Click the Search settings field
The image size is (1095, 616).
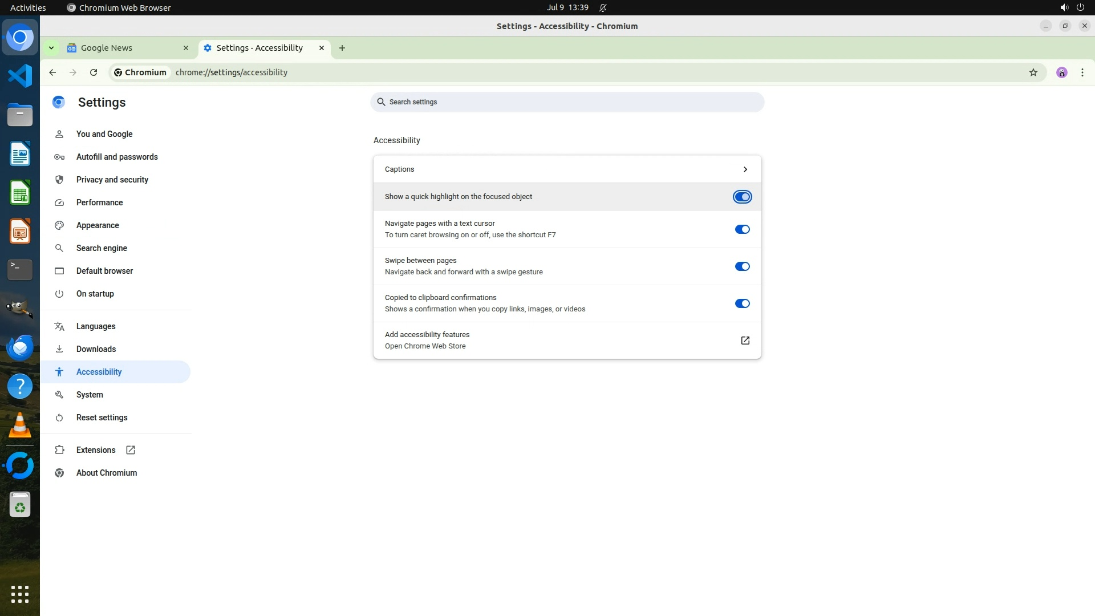pos(567,102)
